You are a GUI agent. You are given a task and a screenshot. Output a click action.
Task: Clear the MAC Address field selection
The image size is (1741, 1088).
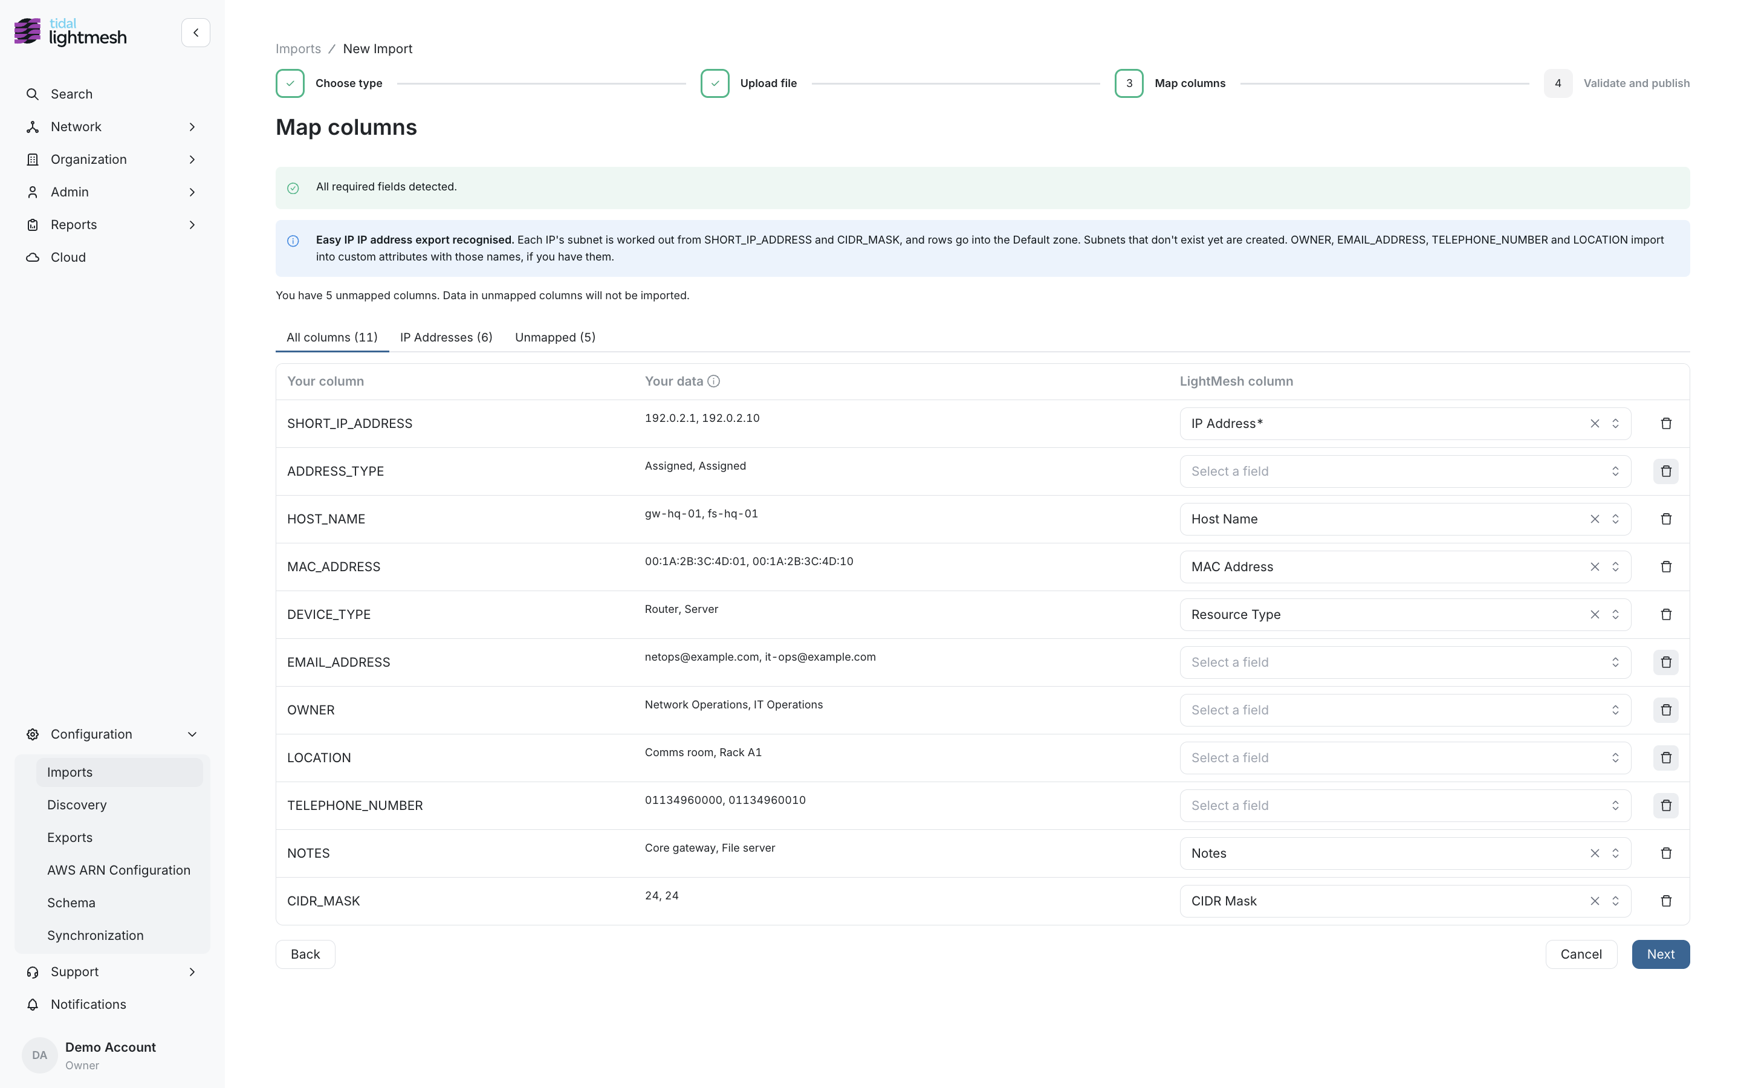tap(1594, 566)
